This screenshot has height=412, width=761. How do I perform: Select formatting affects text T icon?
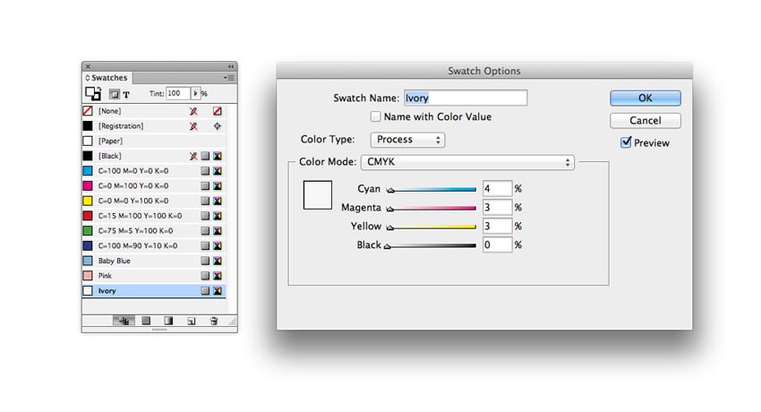click(x=126, y=93)
